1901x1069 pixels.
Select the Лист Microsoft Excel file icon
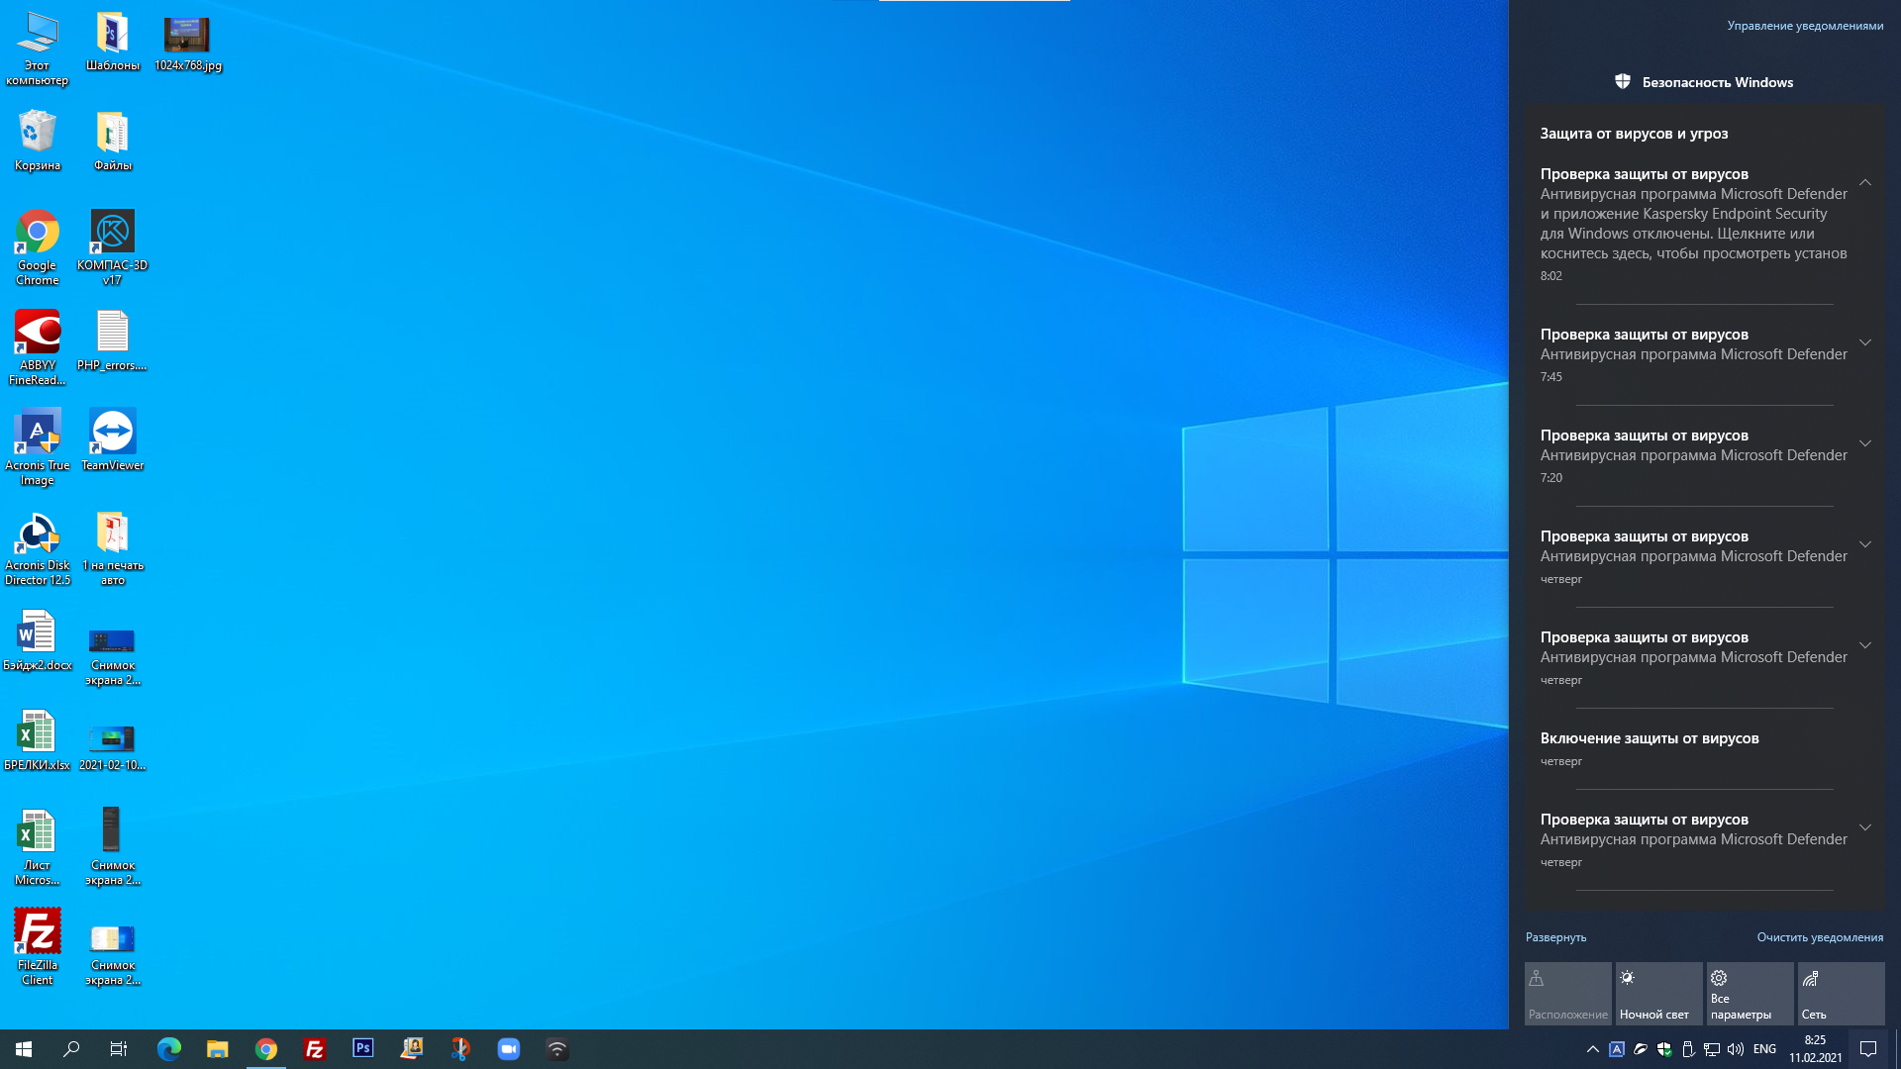point(38,847)
